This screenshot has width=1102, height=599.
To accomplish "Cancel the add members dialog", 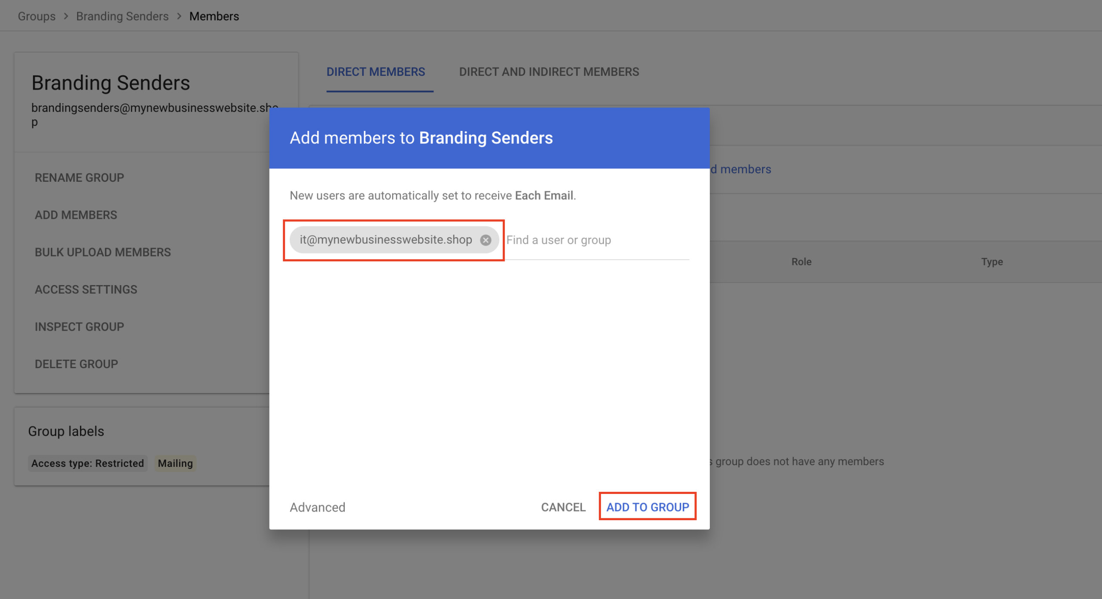I will (563, 507).
